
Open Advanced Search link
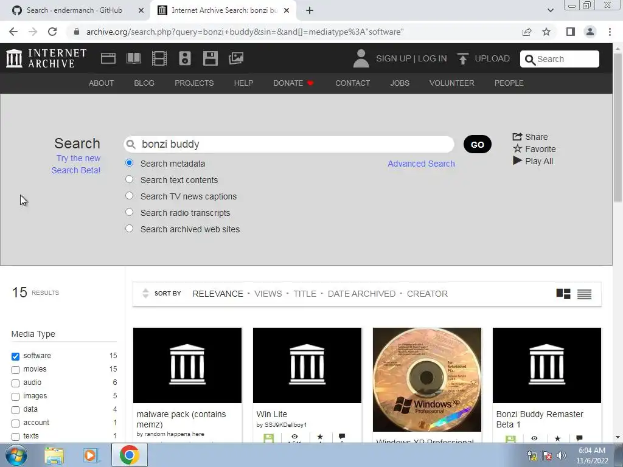point(421,164)
